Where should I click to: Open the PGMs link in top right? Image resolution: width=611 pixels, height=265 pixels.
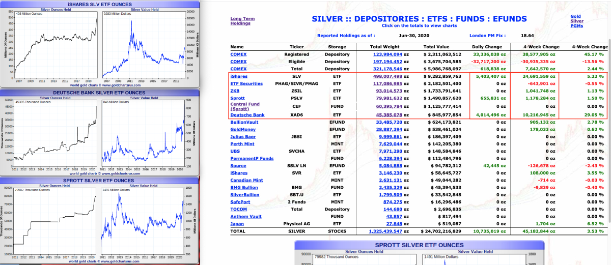(x=577, y=25)
